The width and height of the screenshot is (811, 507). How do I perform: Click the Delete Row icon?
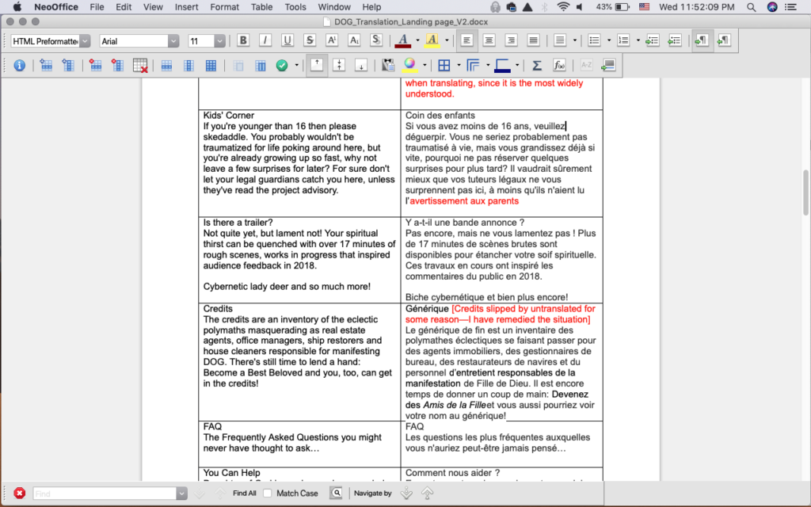[x=95, y=65]
